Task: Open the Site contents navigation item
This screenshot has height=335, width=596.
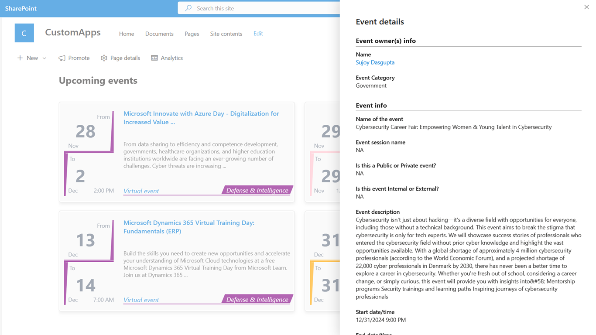Action: (x=226, y=34)
